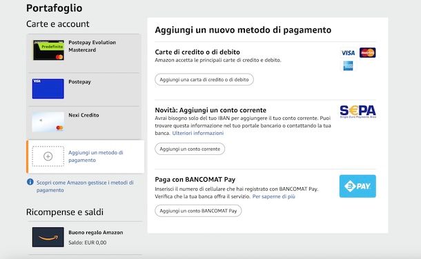The width and height of the screenshot is (421, 259).
Task: Click 'Aggiungi un conto corrente' button
Action: point(190,149)
